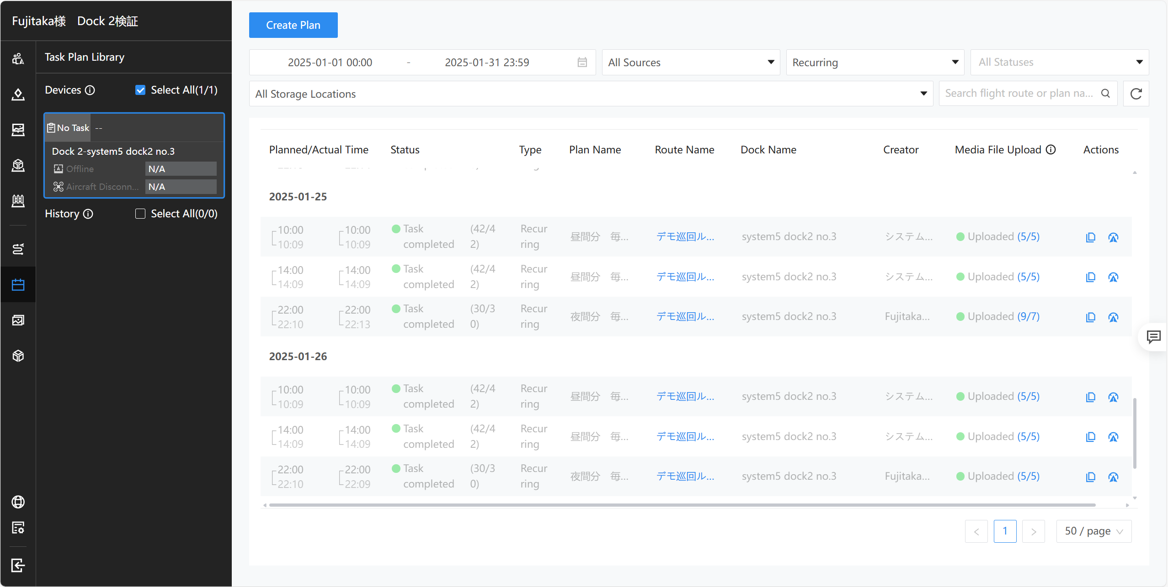The height and width of the screenshot is (587, 1168).
Task: Open the All Statuses dropdown
Action: coord(1060,63)
